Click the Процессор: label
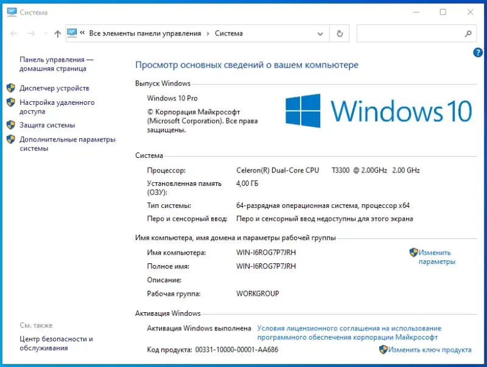 click(x=166, y=171)
